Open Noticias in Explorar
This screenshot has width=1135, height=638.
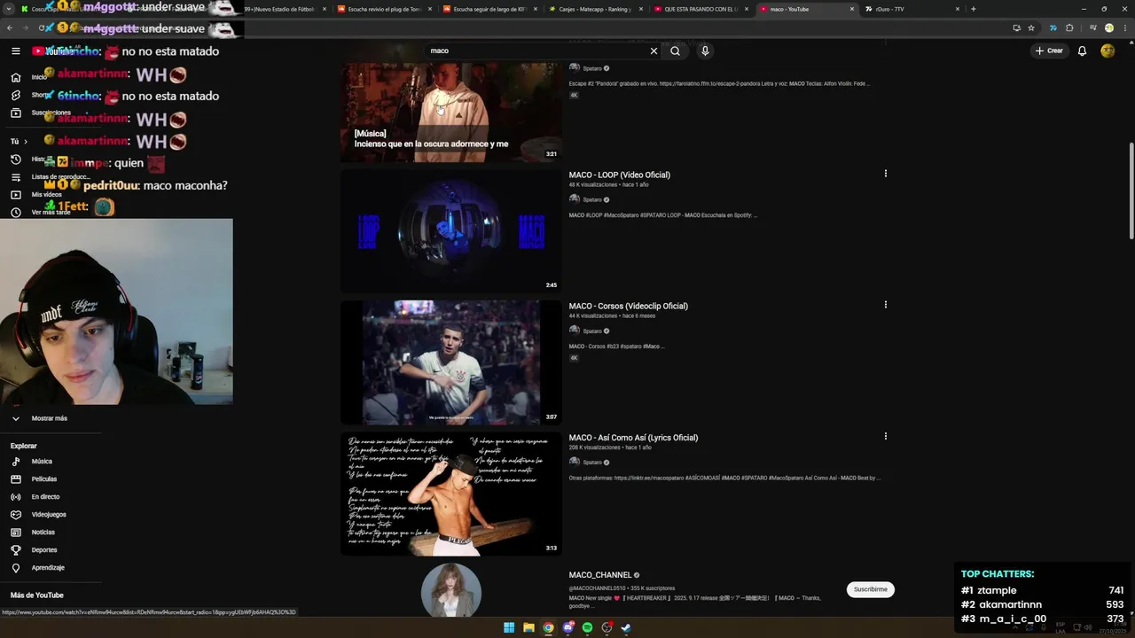[x=43, y=532]
